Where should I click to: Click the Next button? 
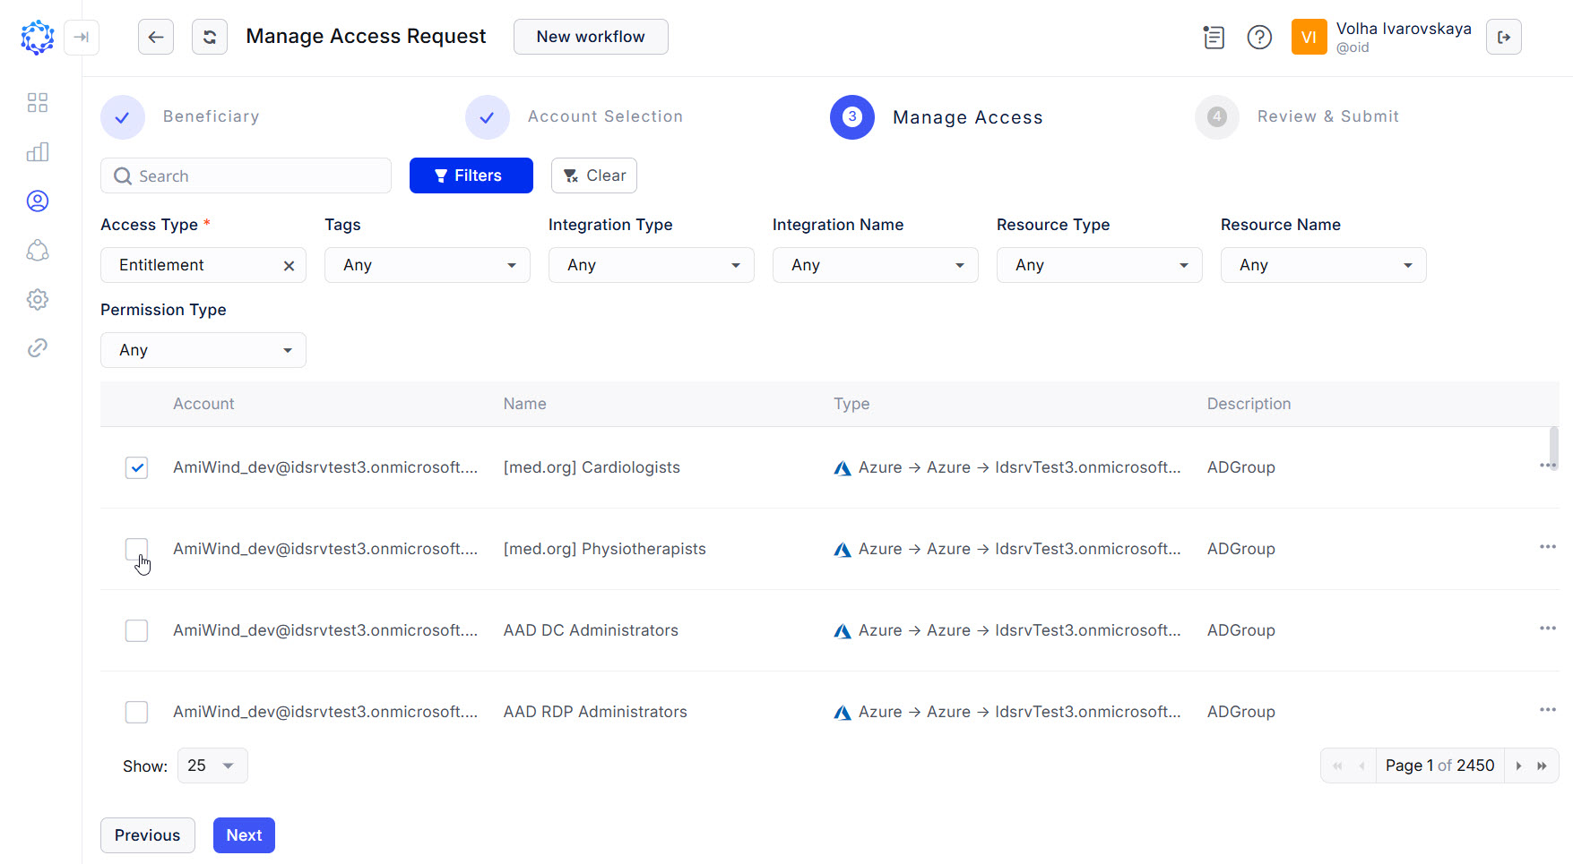(244, 835)
